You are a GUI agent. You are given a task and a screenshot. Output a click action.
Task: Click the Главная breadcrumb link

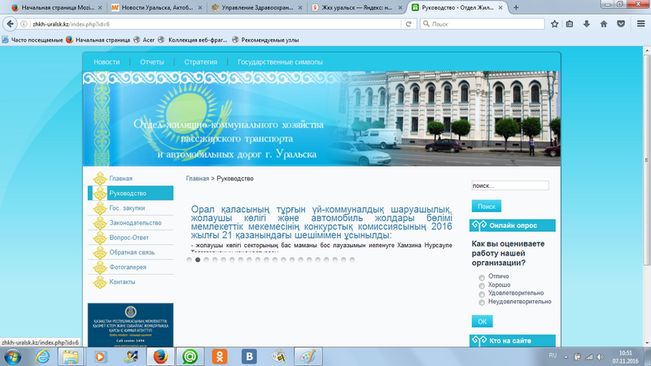pos(197,178)
